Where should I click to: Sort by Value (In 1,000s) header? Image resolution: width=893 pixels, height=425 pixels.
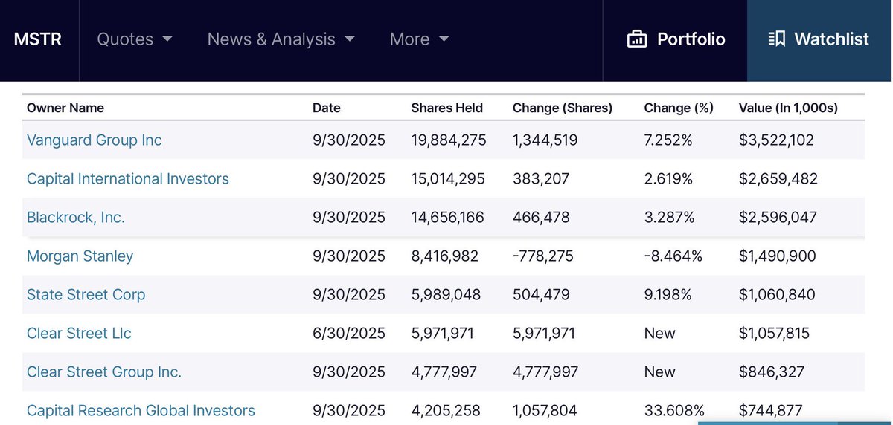(788, 108)
